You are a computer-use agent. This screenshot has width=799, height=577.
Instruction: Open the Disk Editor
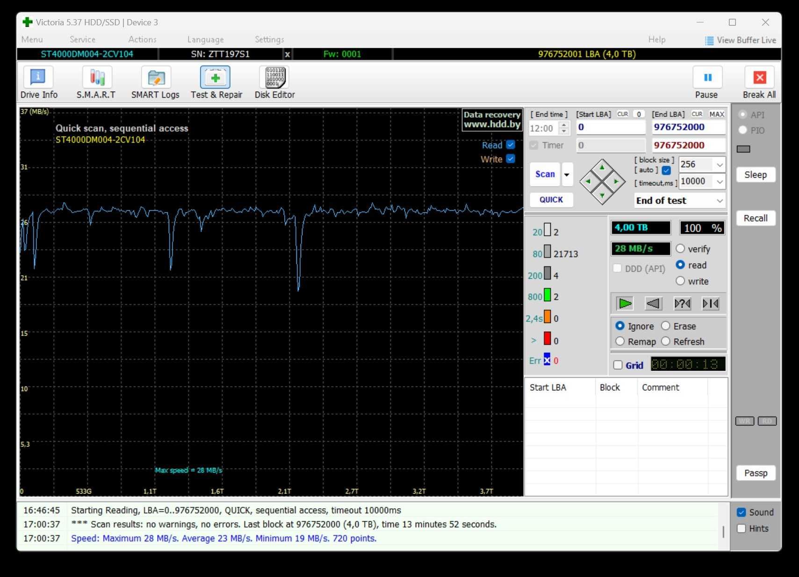click(275, 83)
